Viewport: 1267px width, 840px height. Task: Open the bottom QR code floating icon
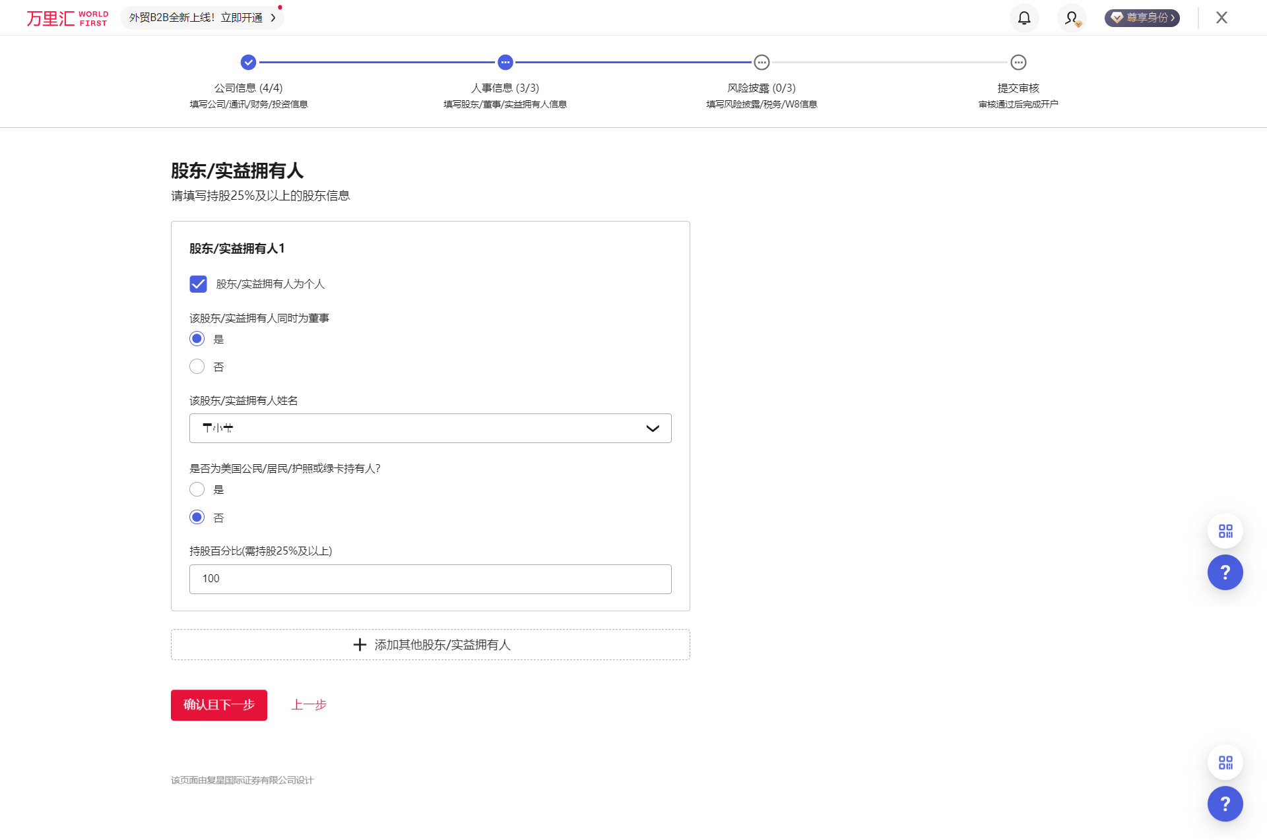click(1225, 763)
